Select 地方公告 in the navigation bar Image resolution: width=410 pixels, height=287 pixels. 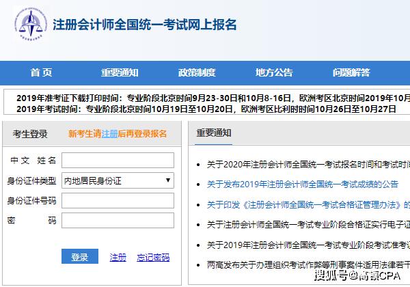click(x=274, y=72)
